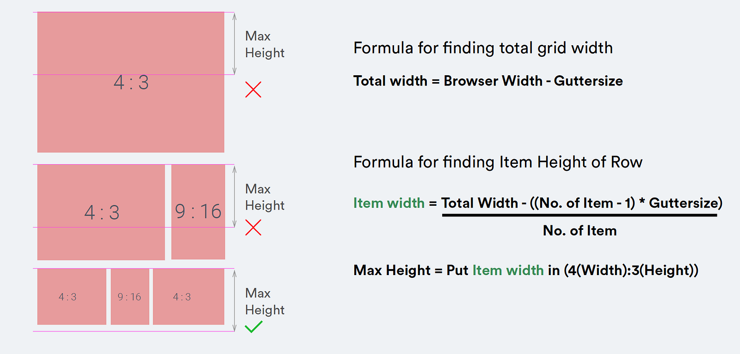Click the heading 'Formula for finding Item Height of Row'
This screenshot has height=354, width=740.
pos(498,162)
